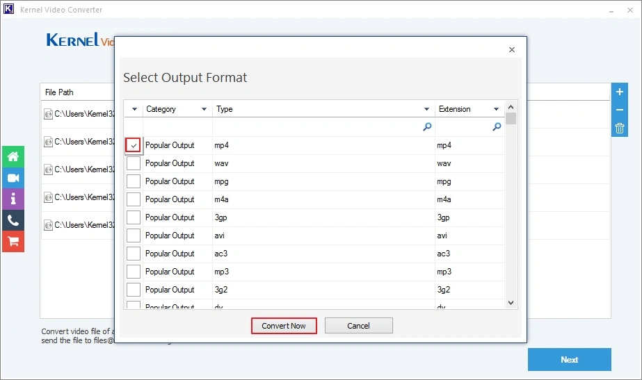
Task: Select the third file path row
Action: pos(78,170)
